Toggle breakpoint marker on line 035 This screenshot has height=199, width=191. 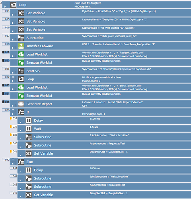coord(3,102)
